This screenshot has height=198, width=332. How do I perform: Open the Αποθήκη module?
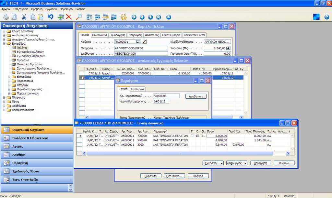pyautogui.click(x=37, y=155)
